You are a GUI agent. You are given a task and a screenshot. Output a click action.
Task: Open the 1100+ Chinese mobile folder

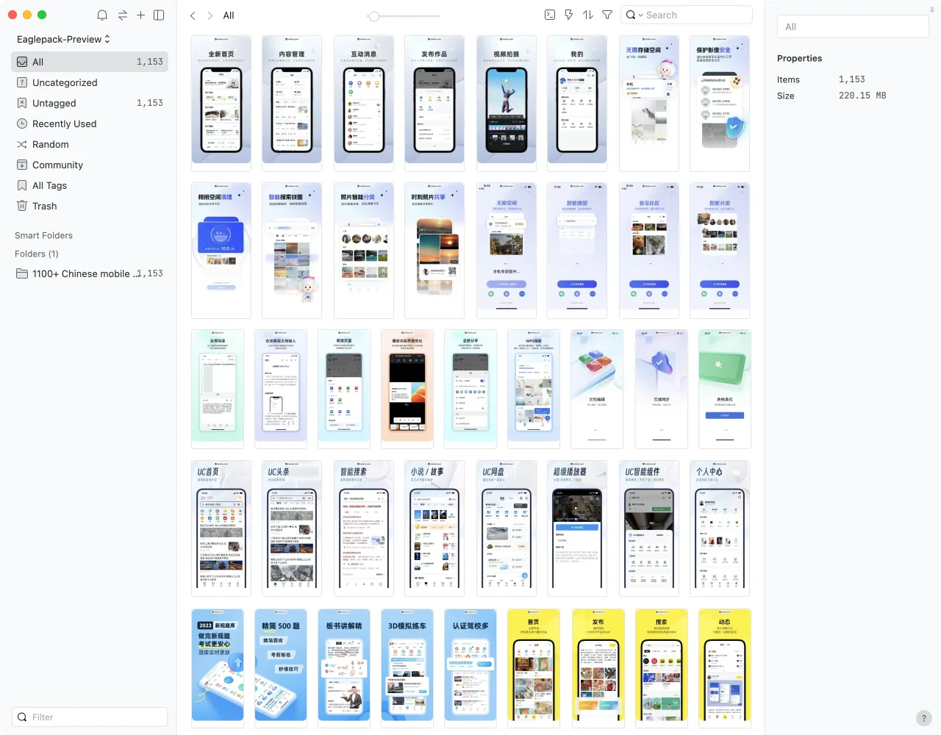pyautogui.click(x=81, y=273)
